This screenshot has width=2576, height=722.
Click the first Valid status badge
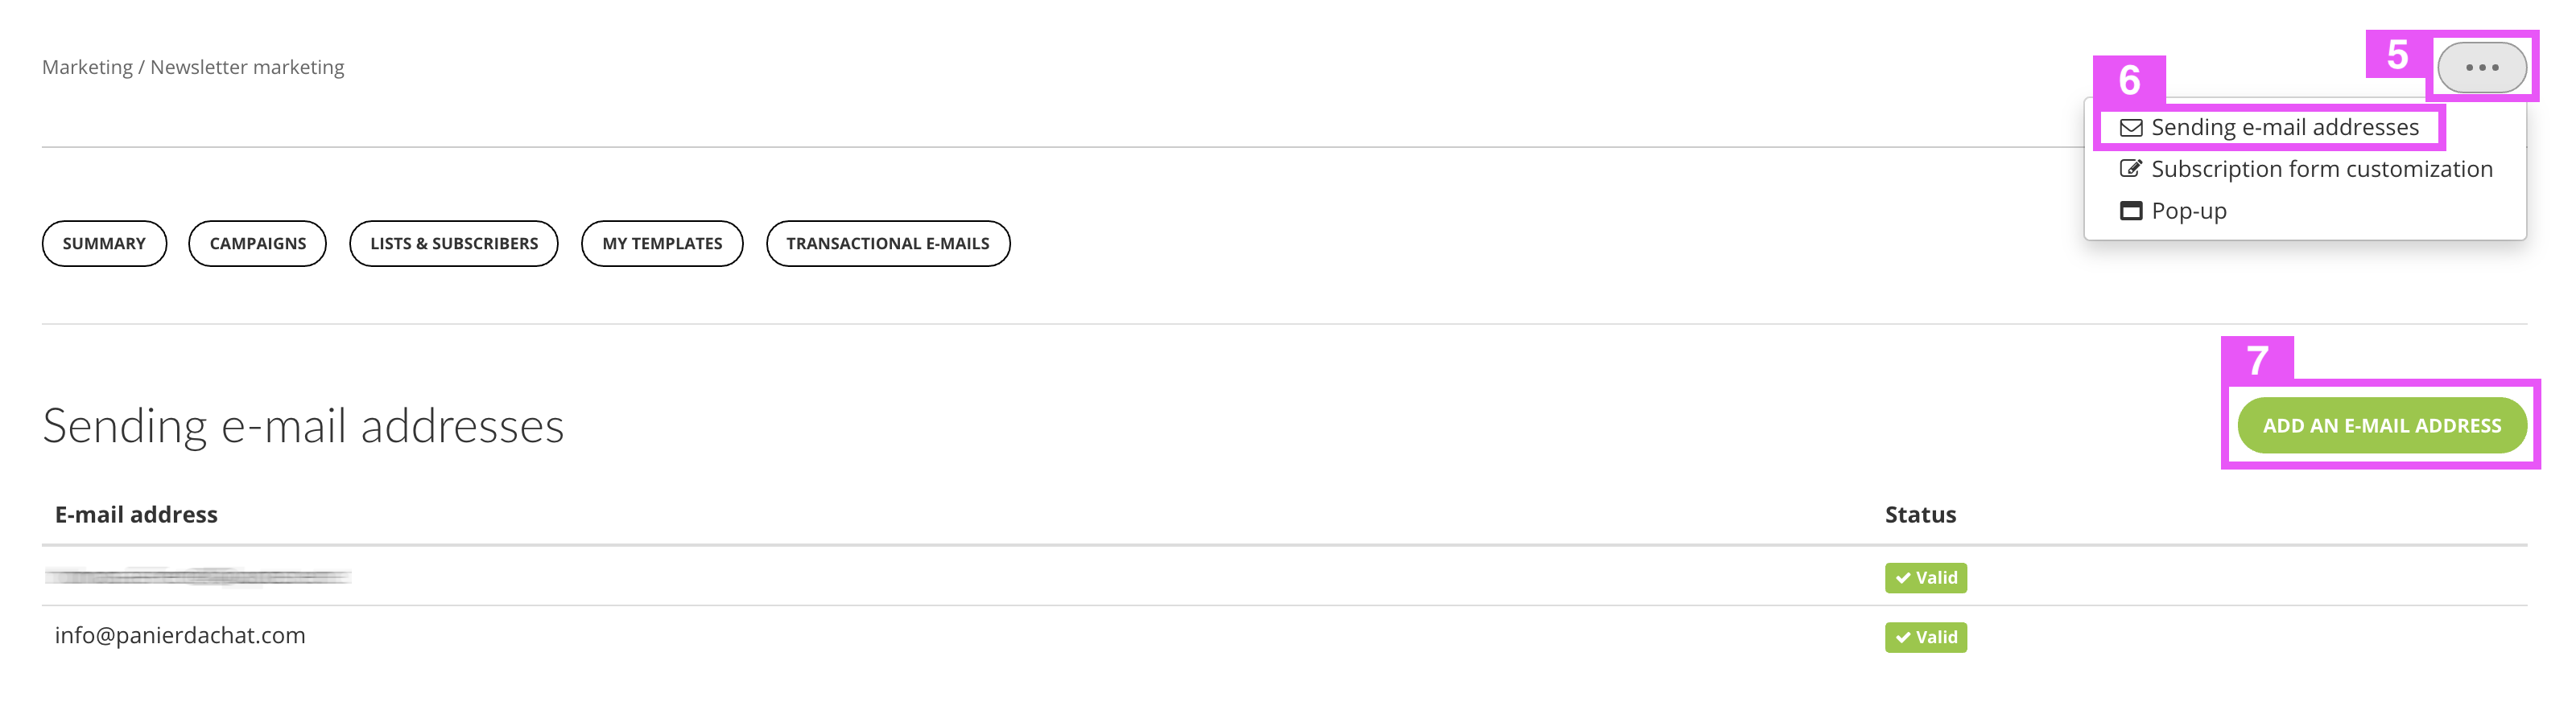click(x=1926, y=577)
